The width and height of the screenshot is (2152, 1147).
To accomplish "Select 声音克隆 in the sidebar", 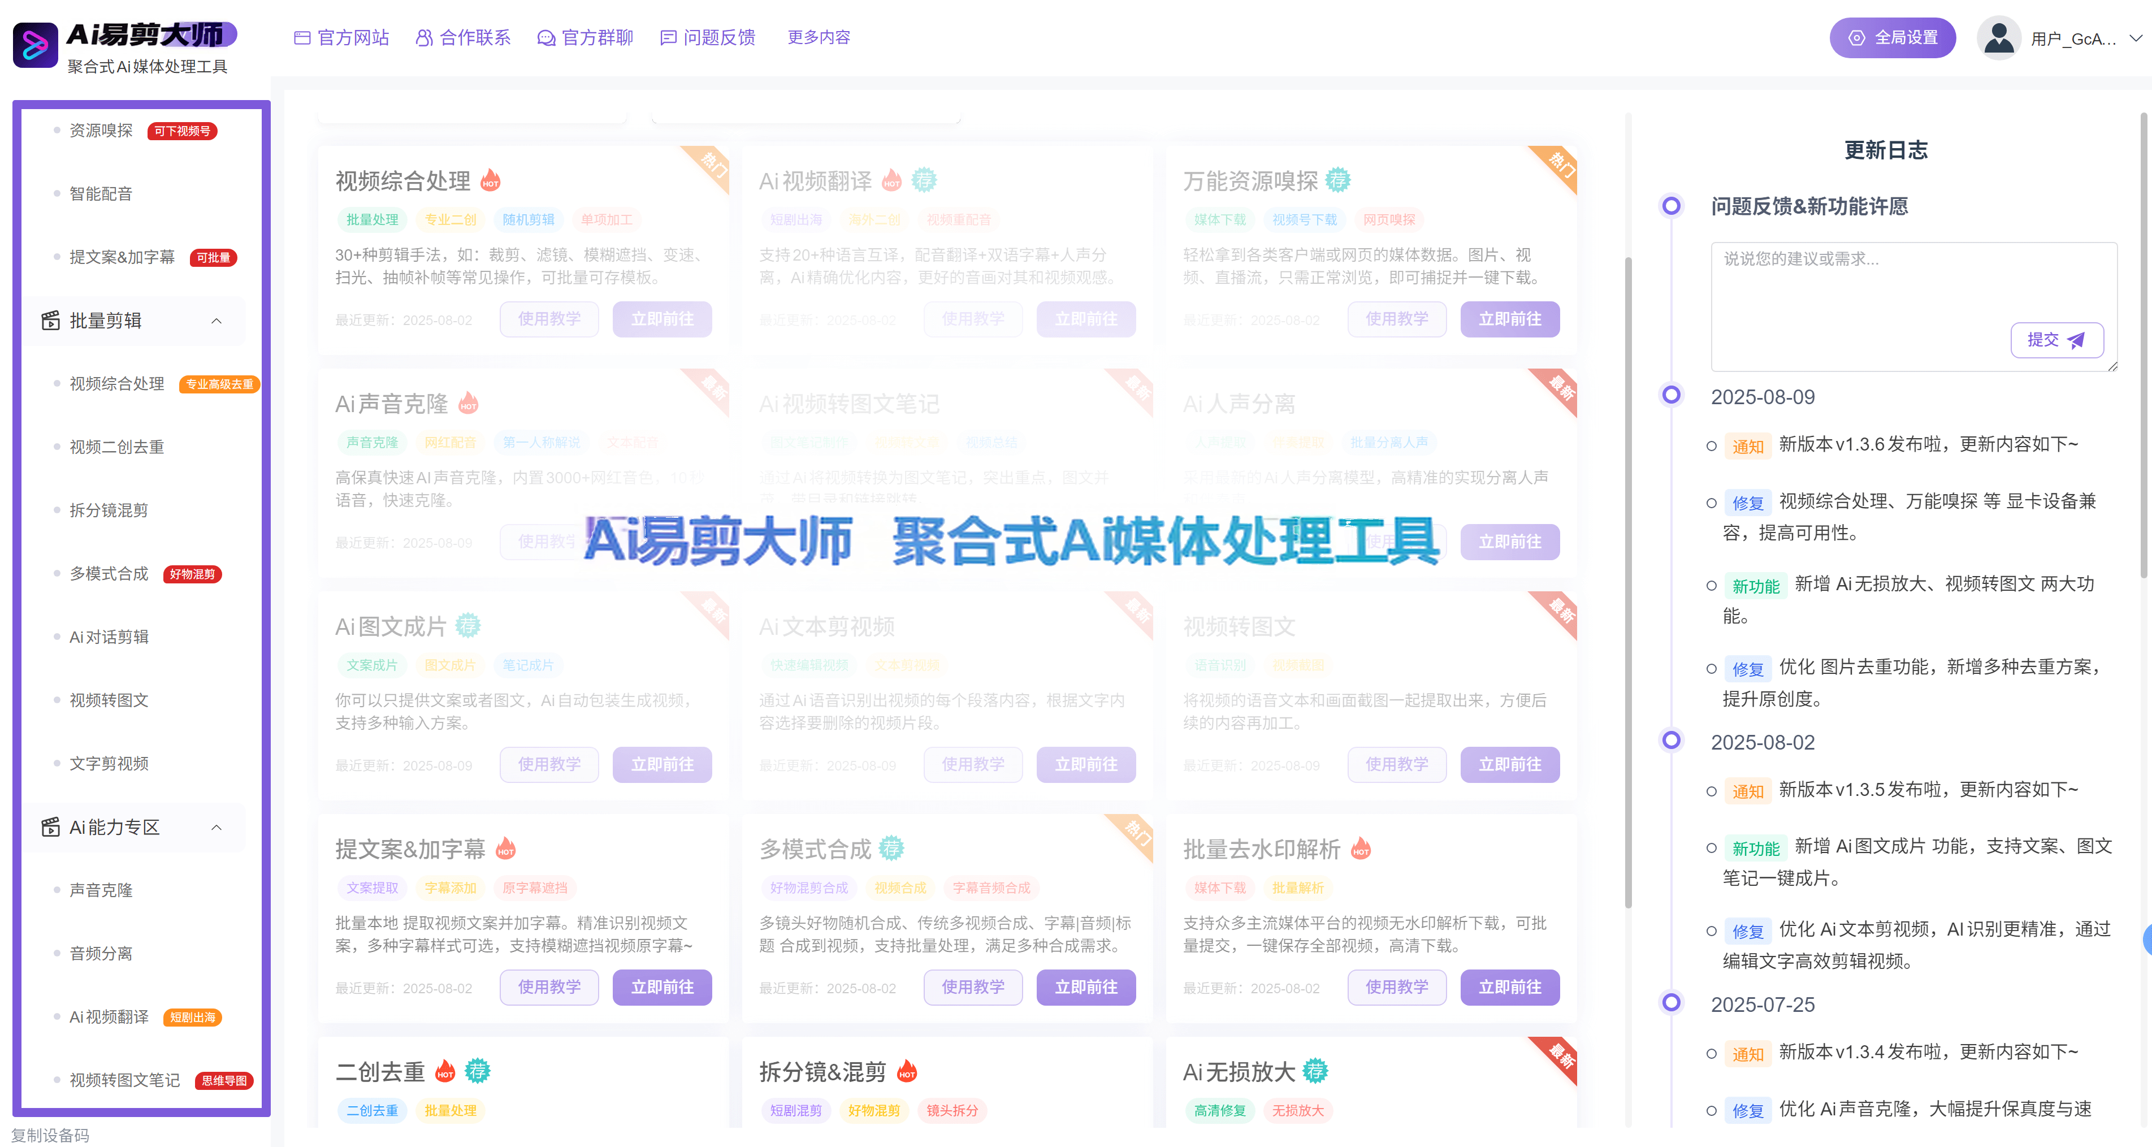I will 101,890.
